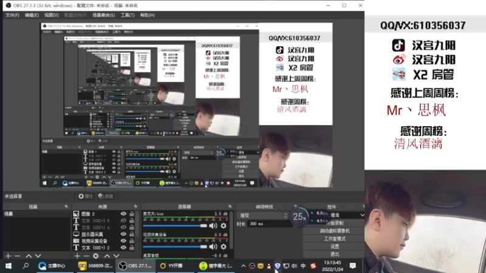Open the network tray icon
Image resolution: width=486 pixels, height=273 pixels.
(286, 266)
